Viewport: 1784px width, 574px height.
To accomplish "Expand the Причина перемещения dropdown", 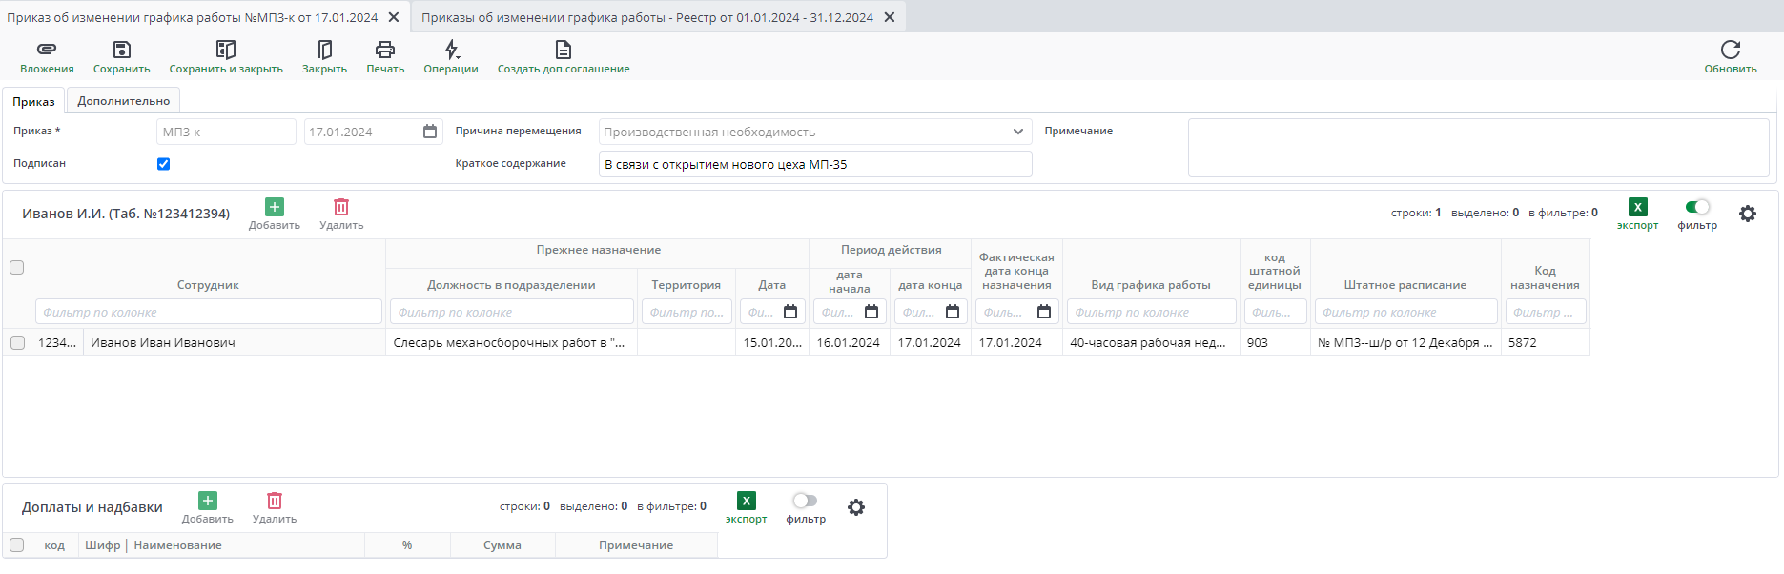I will (1017, 132).
